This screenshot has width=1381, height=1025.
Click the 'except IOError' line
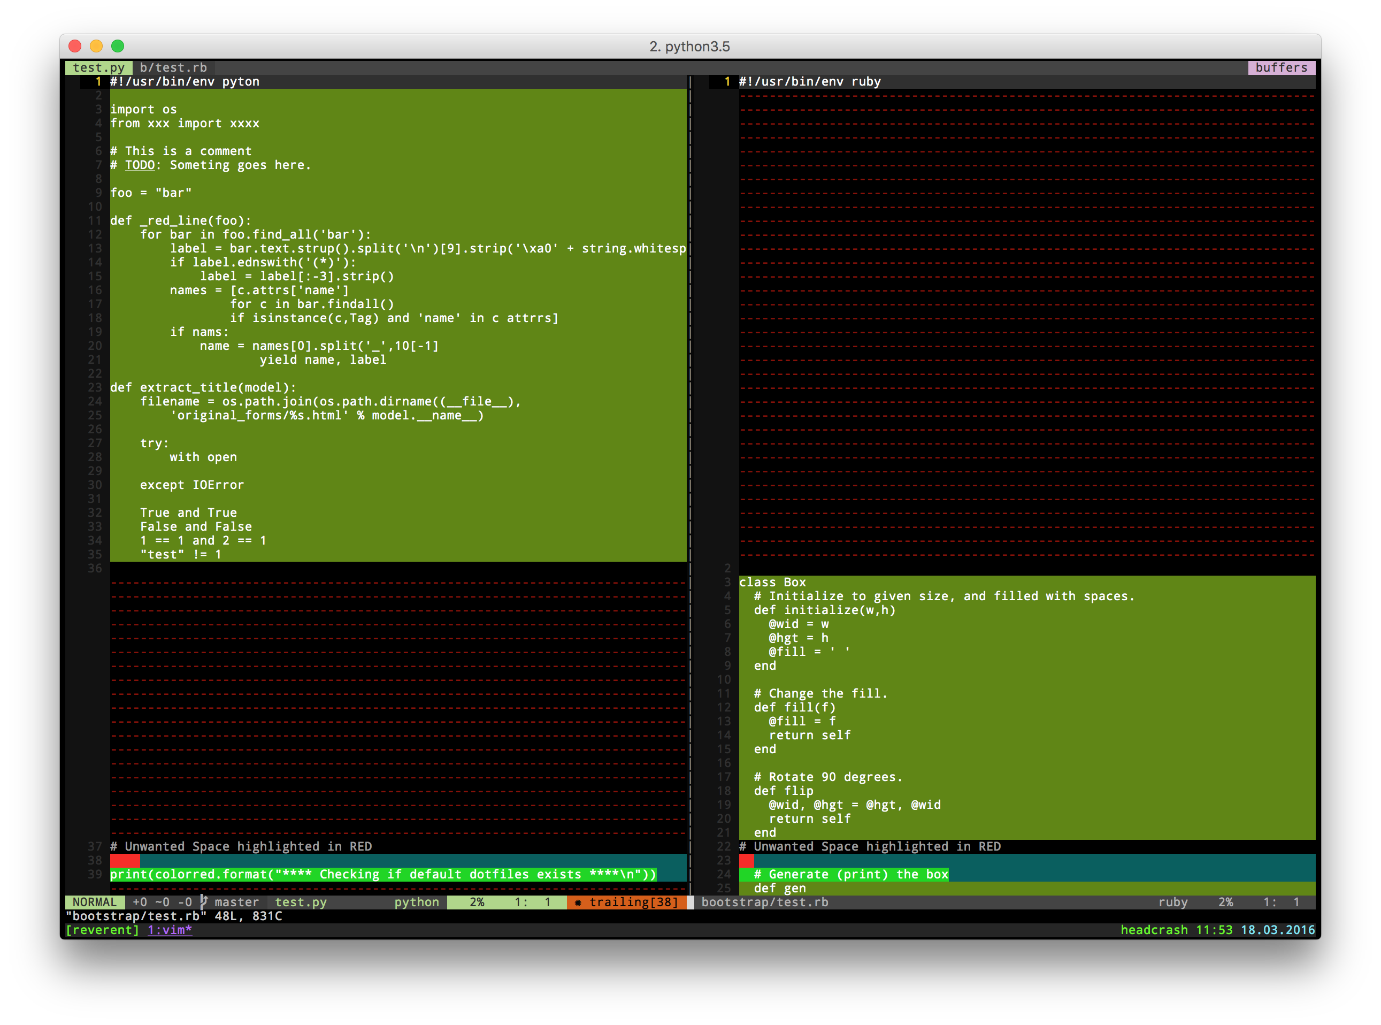[191, 485]
